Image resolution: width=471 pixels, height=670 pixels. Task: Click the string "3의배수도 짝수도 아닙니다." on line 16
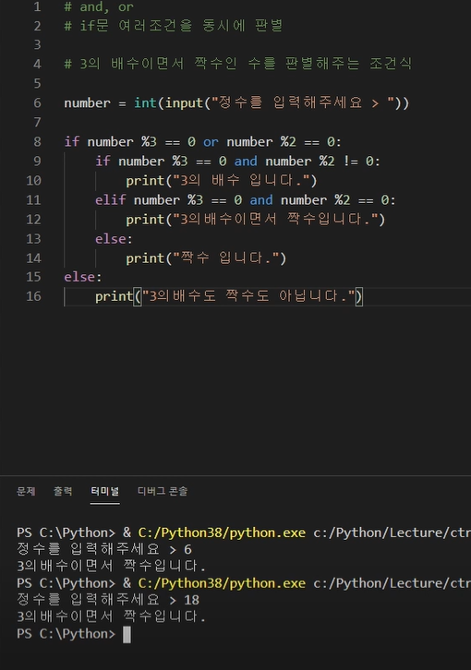pyautogui.click(x=249, y=296)
